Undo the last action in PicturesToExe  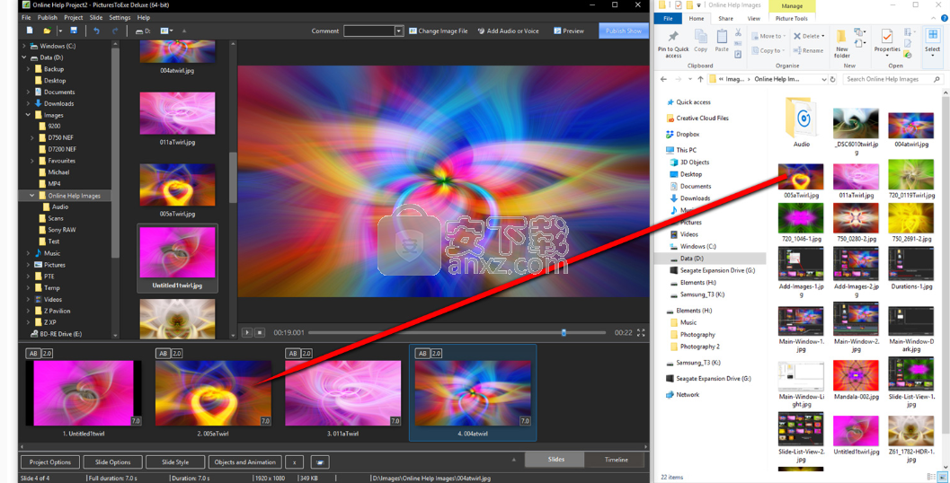pos(96,31)
